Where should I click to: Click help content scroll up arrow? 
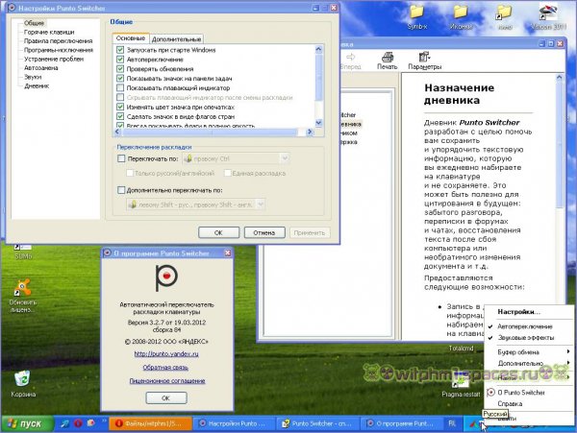point(560,78)
